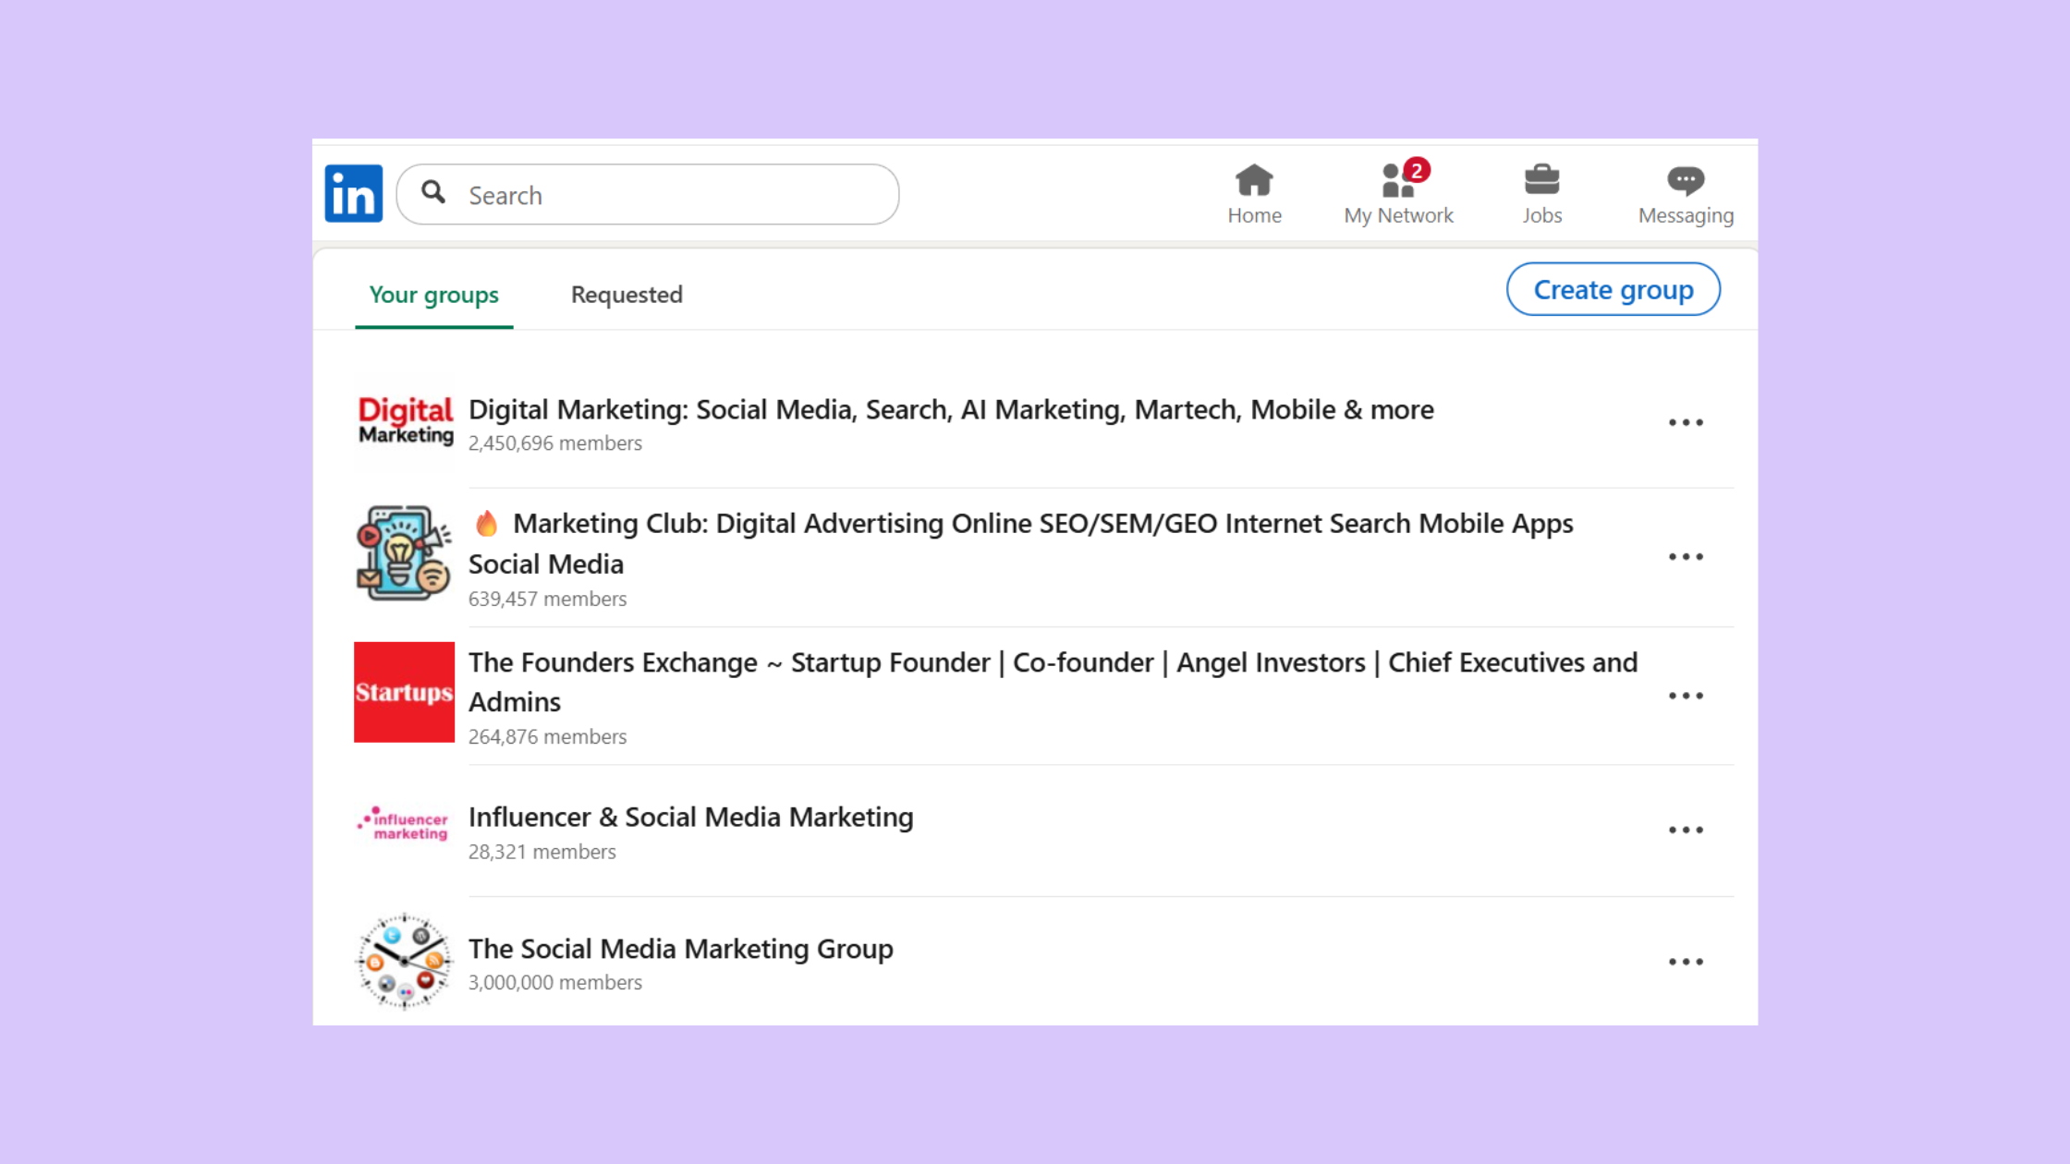Open The Social Media Marketing Group link
Viewport: 2070px width, 1164px height.
(680, 949)
